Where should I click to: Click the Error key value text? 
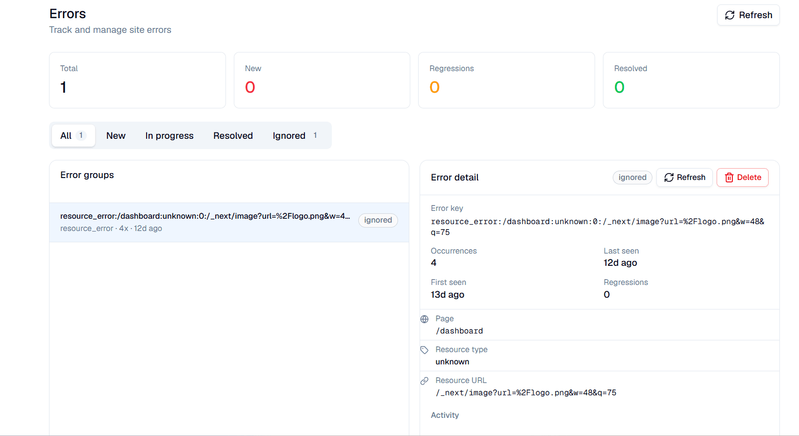[x=598, y=227]
